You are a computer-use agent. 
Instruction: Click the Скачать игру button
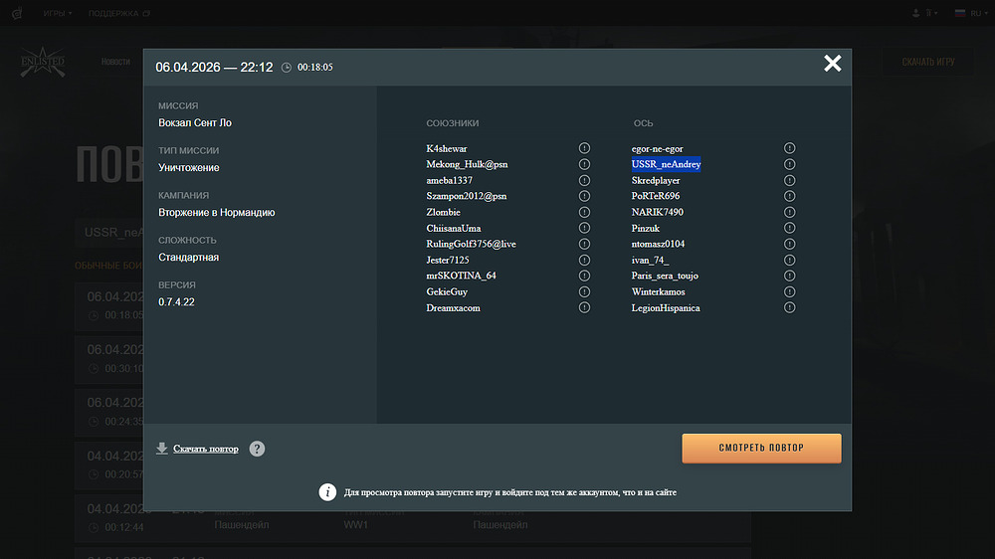coord(927,62)
